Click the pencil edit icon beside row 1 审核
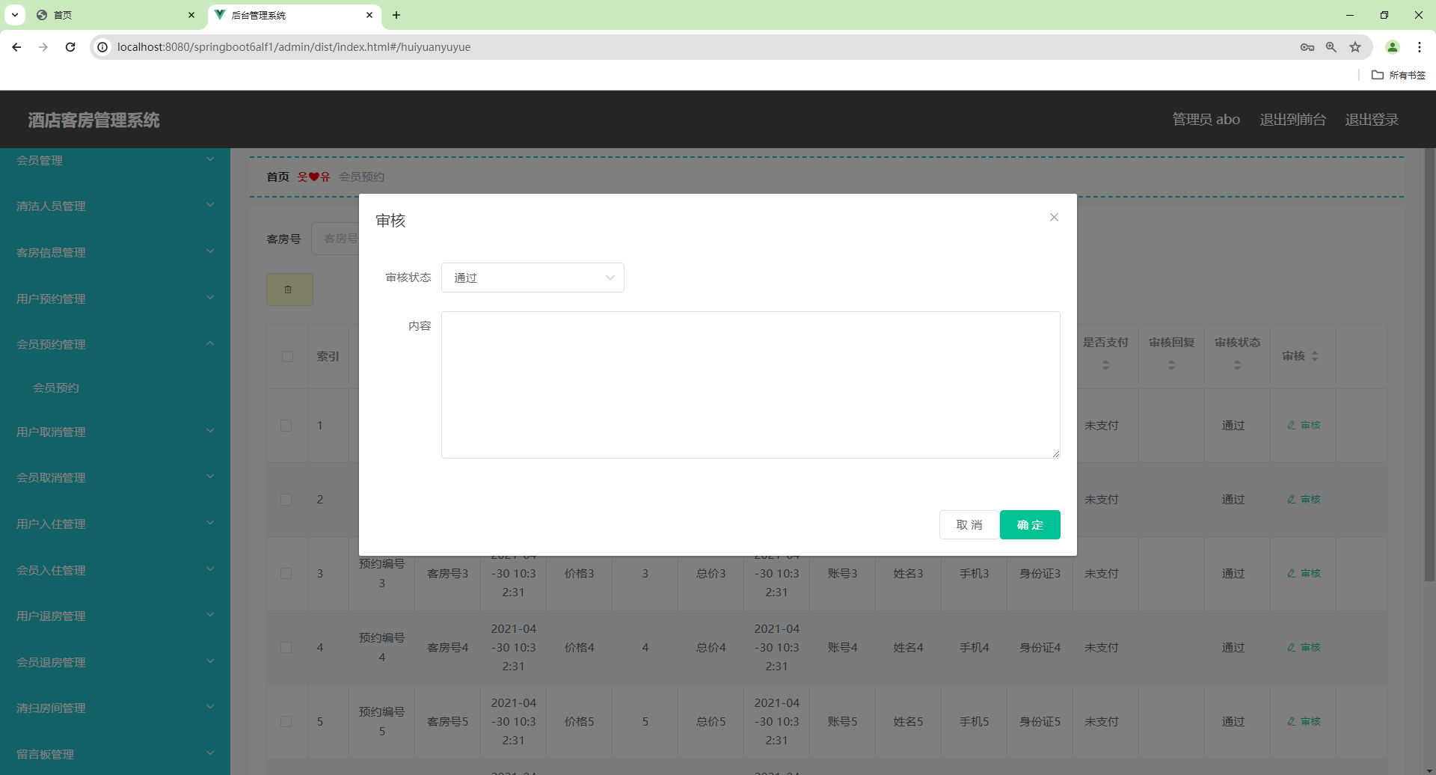The width and height of the screenshot is (1436, 775). point(1291,424)
